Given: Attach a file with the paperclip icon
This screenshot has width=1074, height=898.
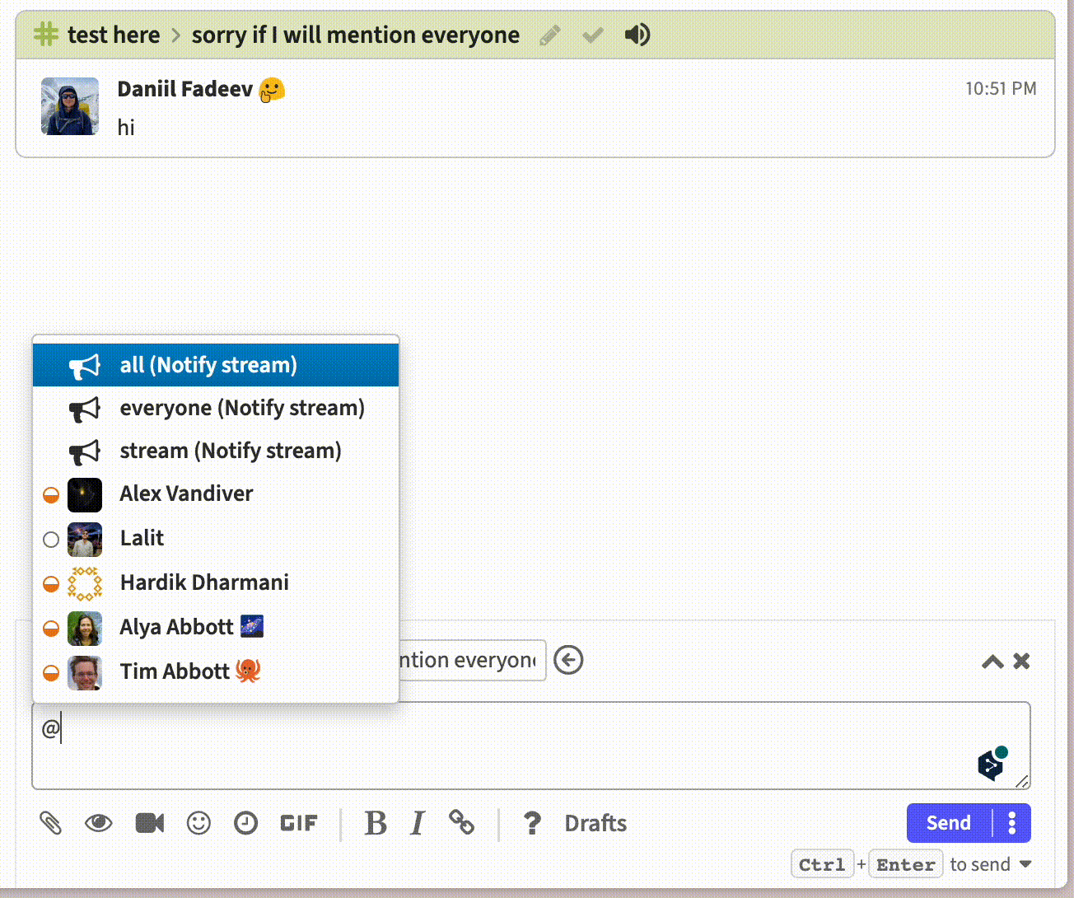Looking at the screenshot, I should coord(51,823).
